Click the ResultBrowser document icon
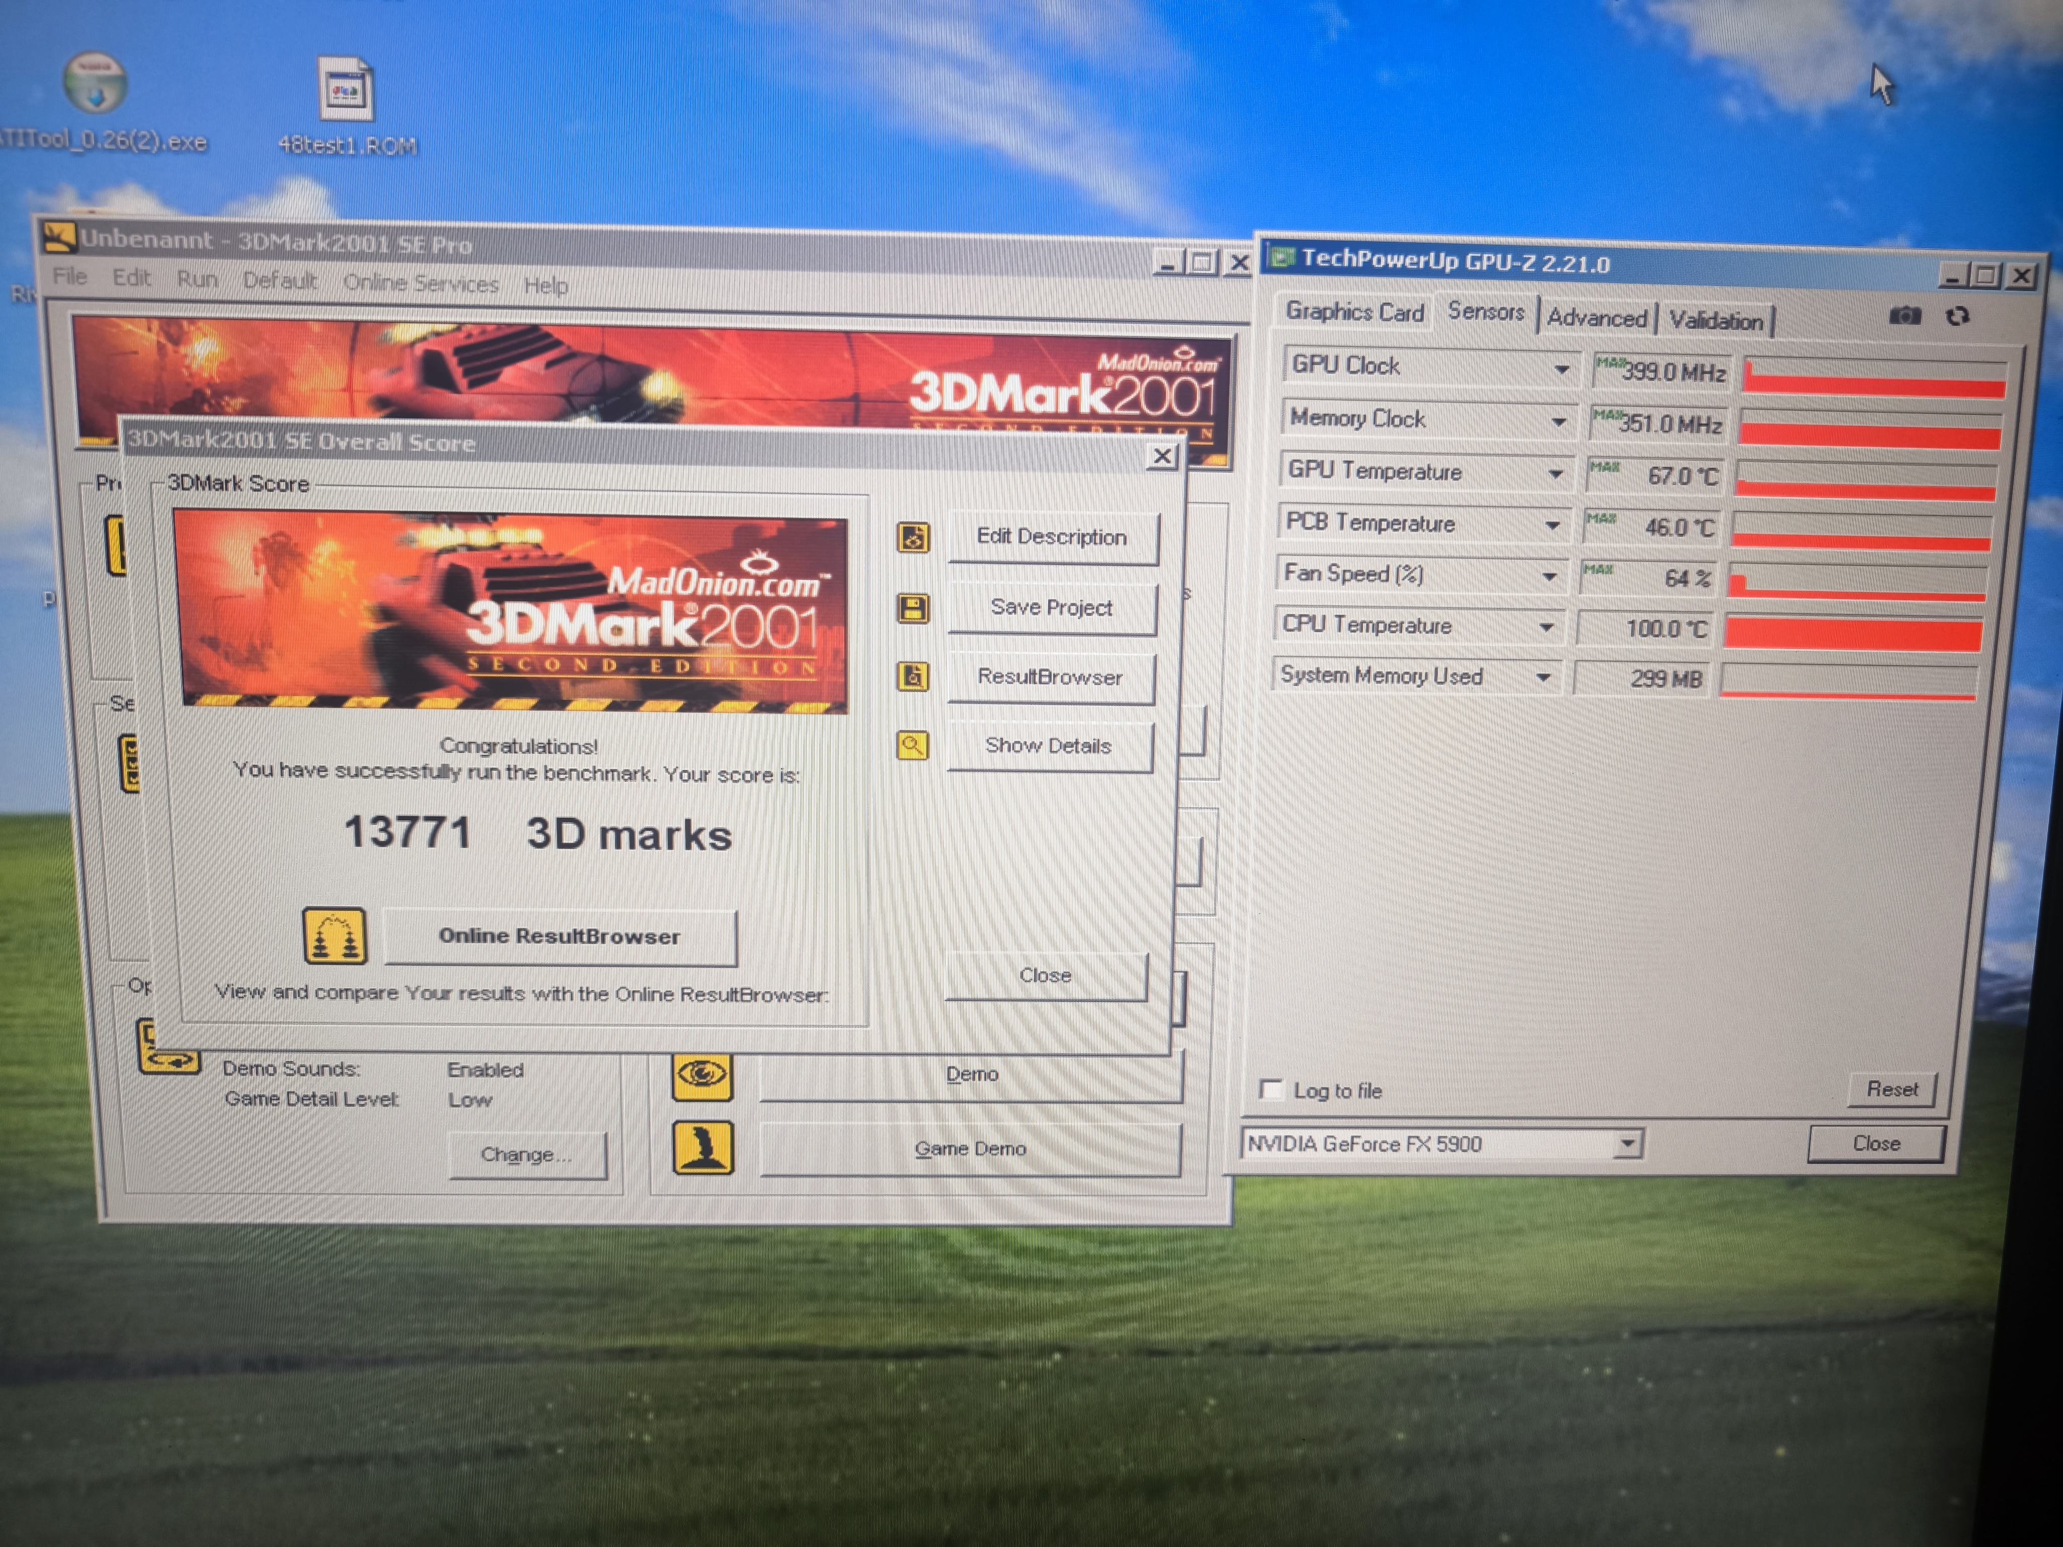 [x=913, y=676]
